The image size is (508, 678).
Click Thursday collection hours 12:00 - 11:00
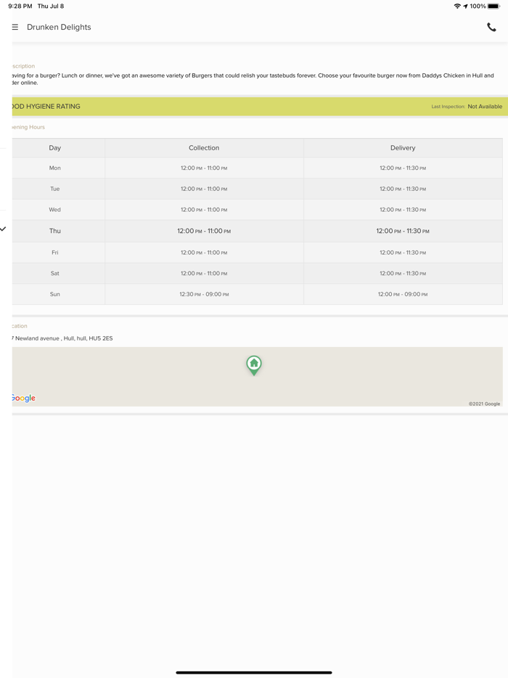pyautogui.click(x=204, y=231)
